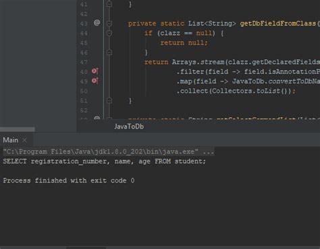Click the horizontal scrollbar under the left panel
The width and height of the screenshot is (320, 249).
[18, 129]
